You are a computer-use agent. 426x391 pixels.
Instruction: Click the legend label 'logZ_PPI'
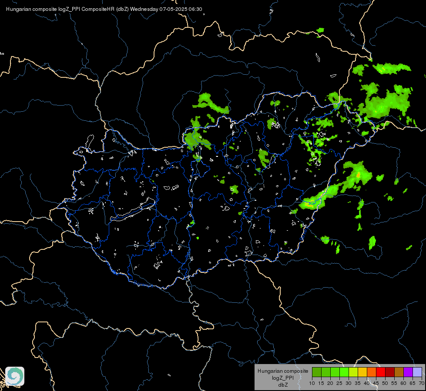(x=283, y=378)
